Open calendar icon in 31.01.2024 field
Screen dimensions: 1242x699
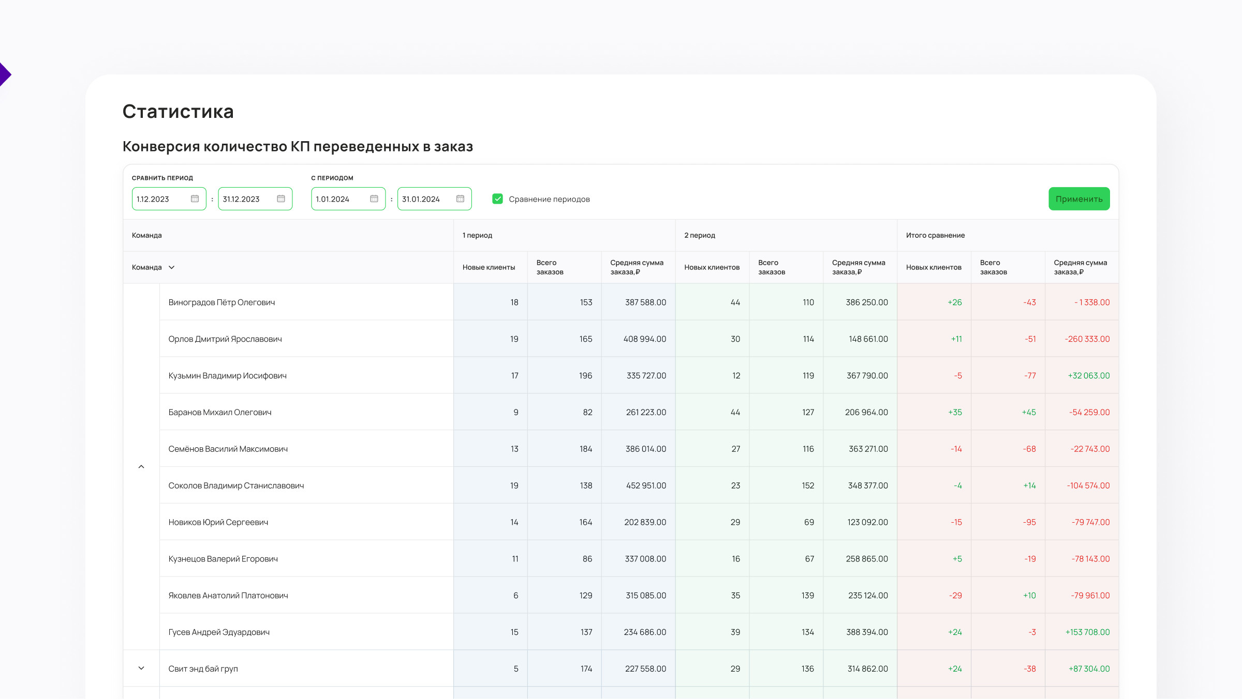[x=460, y=199]
